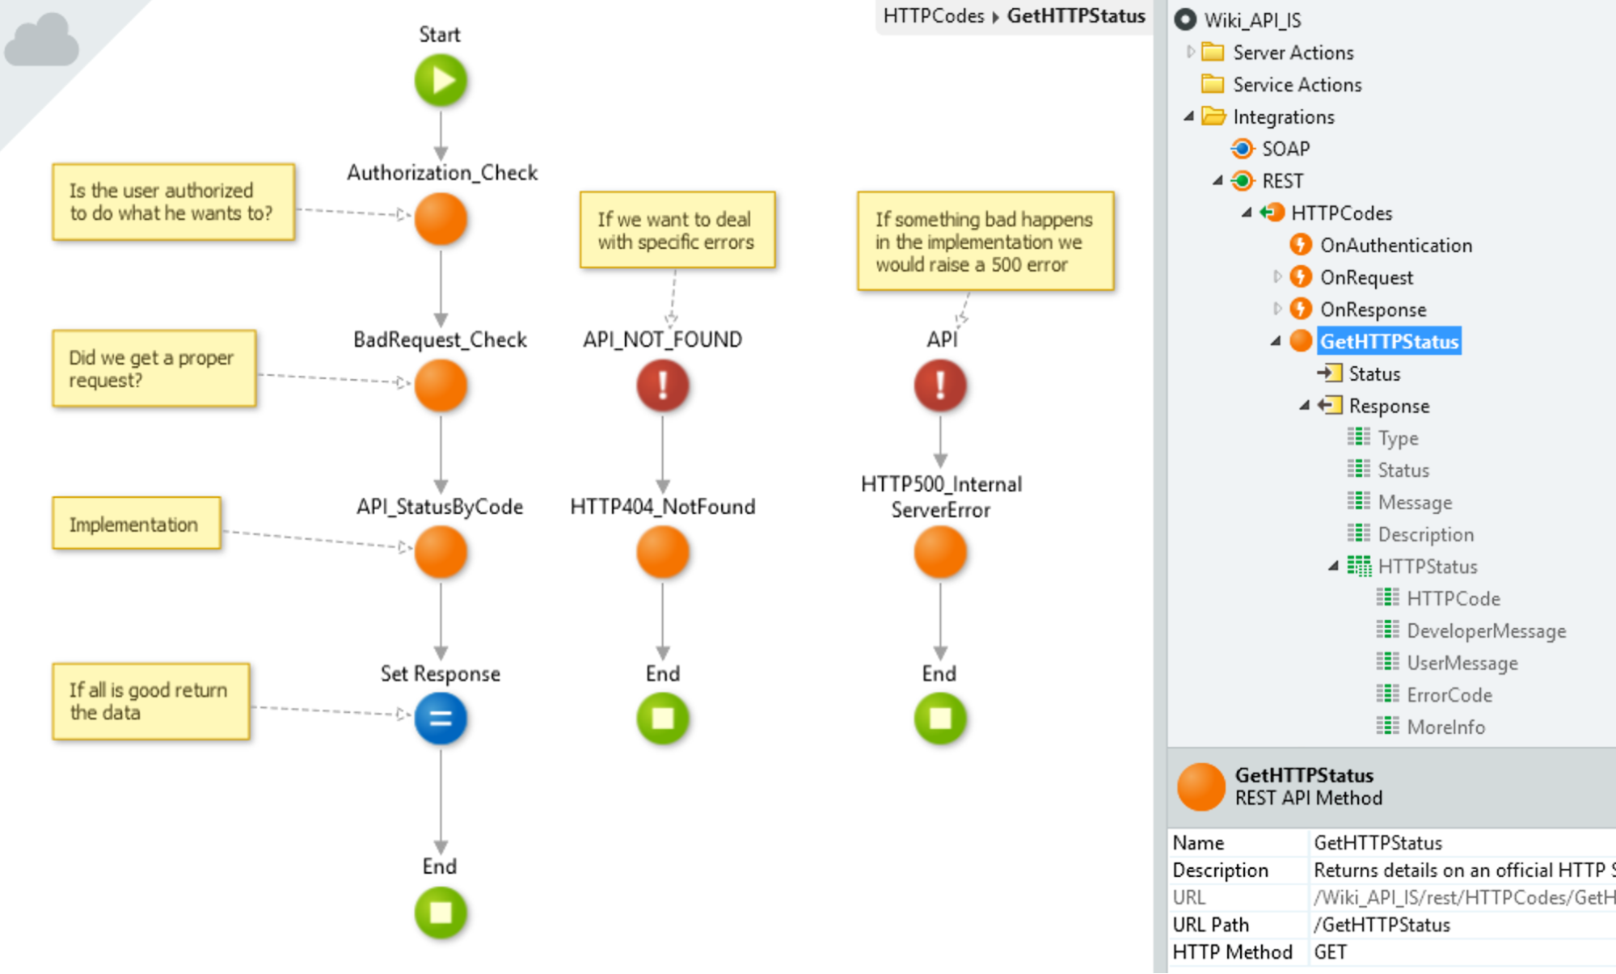Select the BadRequest_Check action node
This screenshot has width=1616, height=974.
pos(441,386)
